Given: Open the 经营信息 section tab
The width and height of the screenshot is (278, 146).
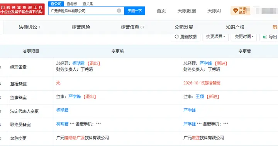Looking at the screenshot, I should point(132,27).
